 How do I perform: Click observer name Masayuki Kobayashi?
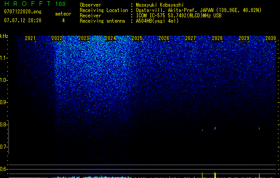point(160,5)
